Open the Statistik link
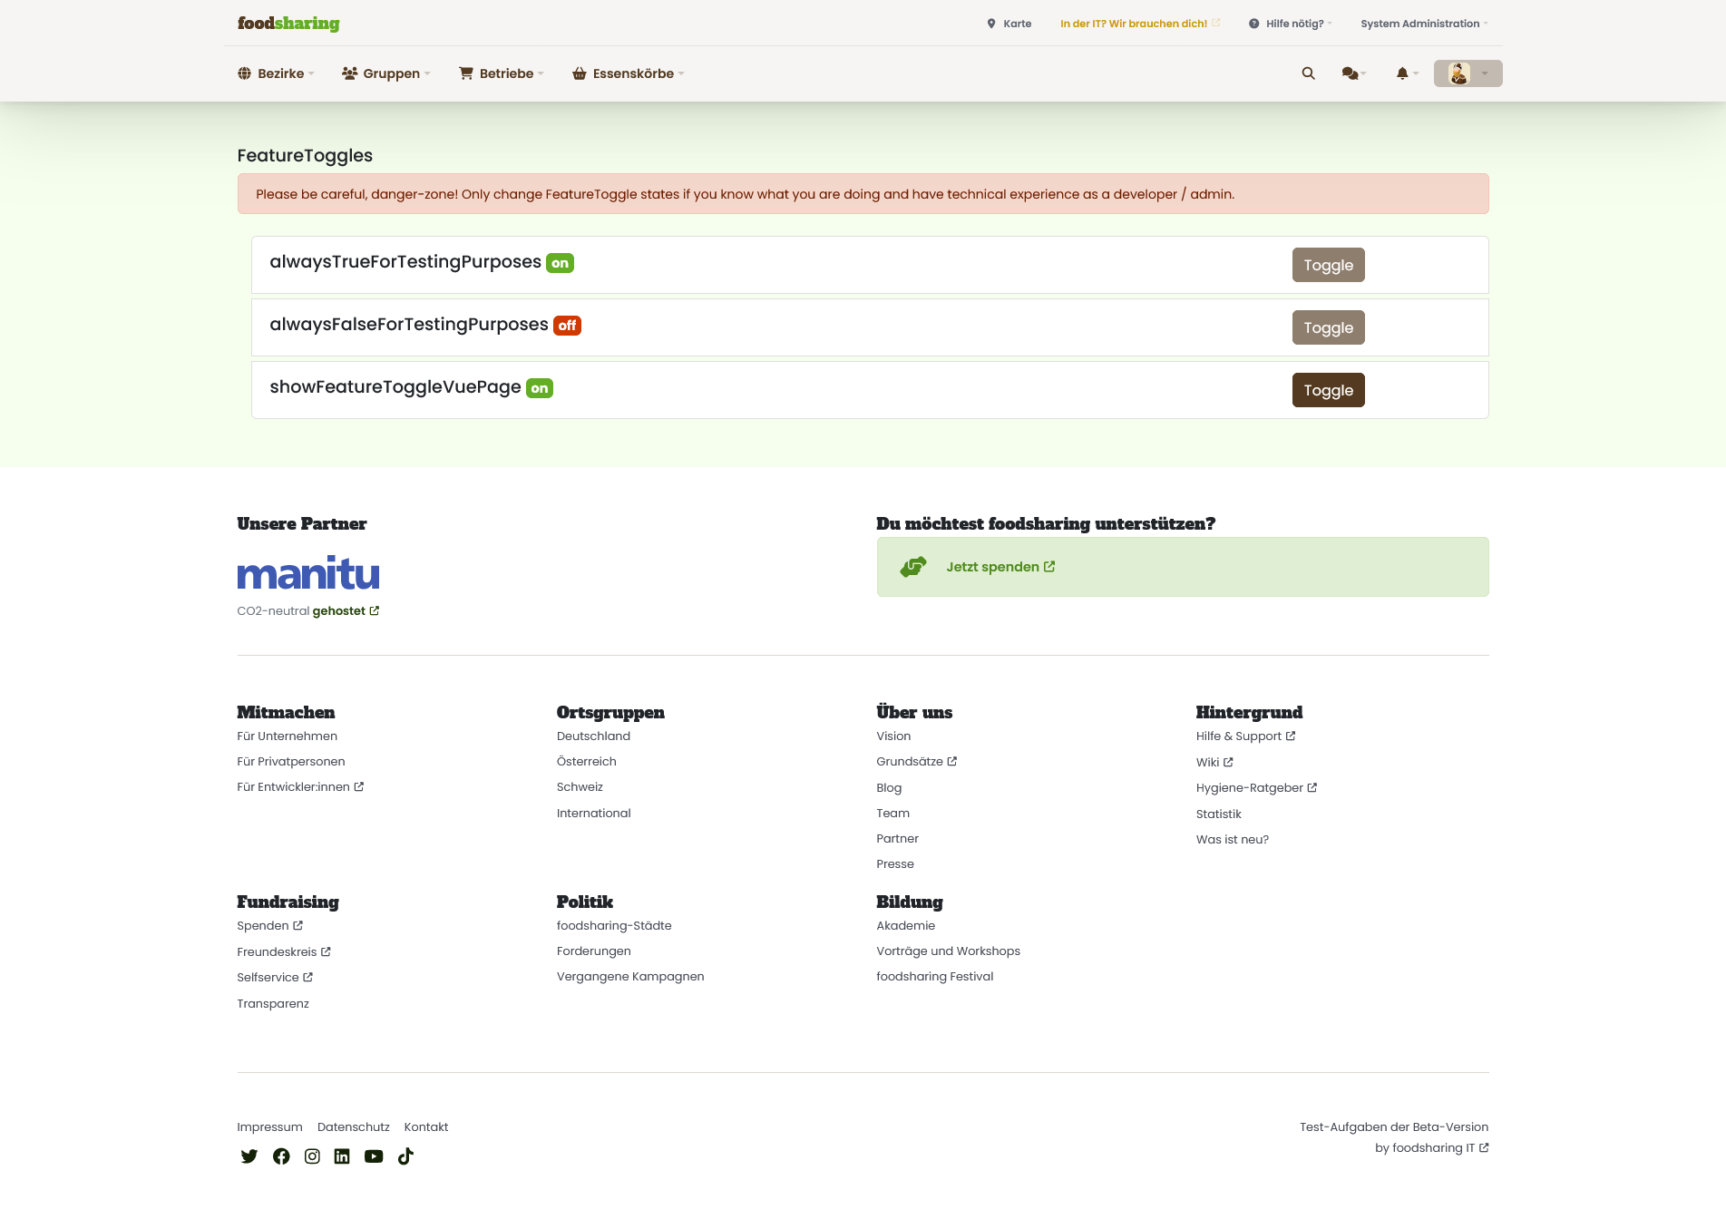 click(x=1218, y=814)
